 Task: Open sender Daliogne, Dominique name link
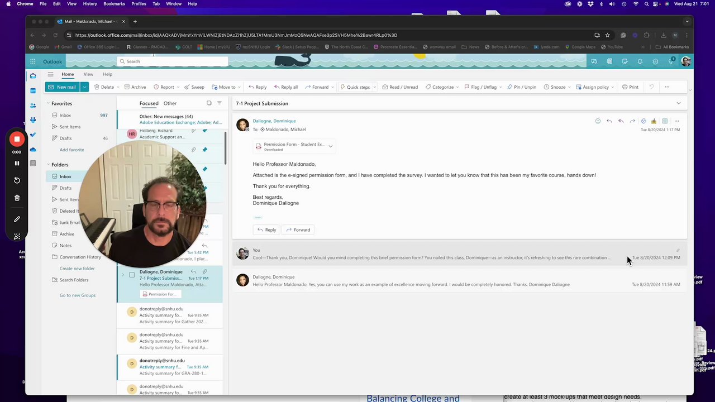[x=274, y=121]
